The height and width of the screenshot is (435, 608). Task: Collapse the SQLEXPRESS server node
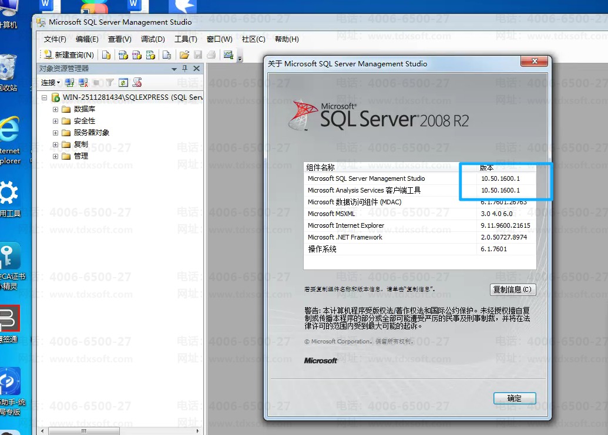(45, 97)
